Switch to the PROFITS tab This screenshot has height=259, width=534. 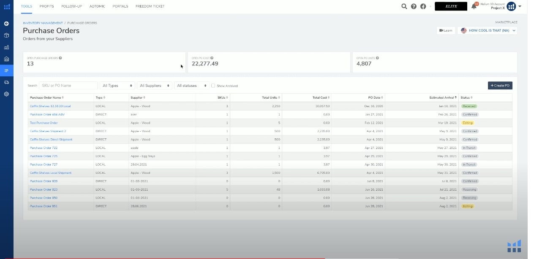click(x=47, y=6)
